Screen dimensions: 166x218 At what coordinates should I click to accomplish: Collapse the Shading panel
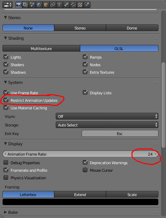(5, 38)
